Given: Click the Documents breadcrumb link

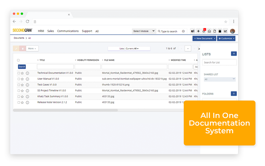Looking at the screenshot, I should point(19,38).
